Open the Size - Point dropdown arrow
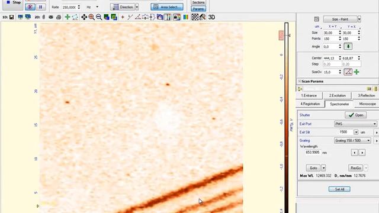Screen dimensions: 379x213 [x=359, y=19]
